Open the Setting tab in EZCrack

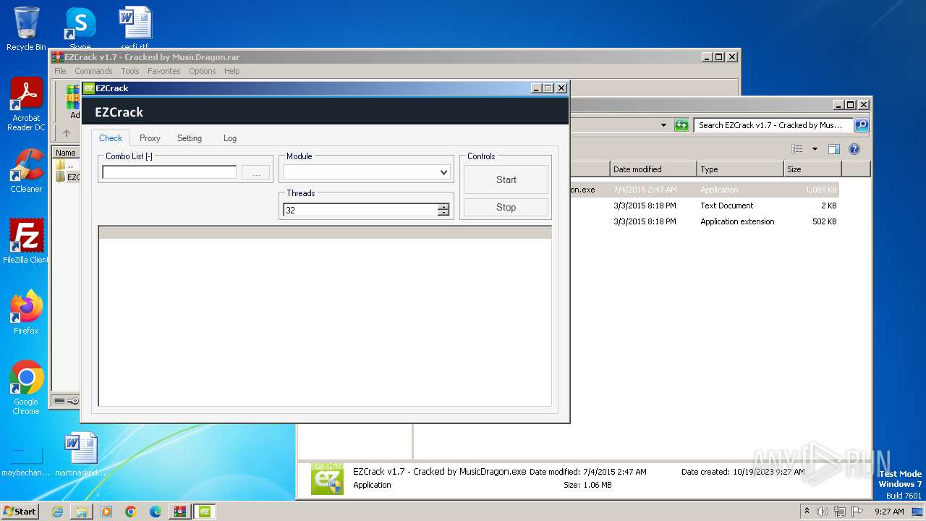click(190, 138)
